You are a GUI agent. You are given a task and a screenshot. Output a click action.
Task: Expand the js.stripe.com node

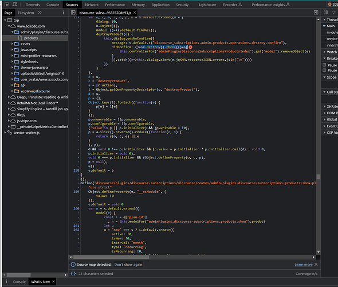pos(9,121)
